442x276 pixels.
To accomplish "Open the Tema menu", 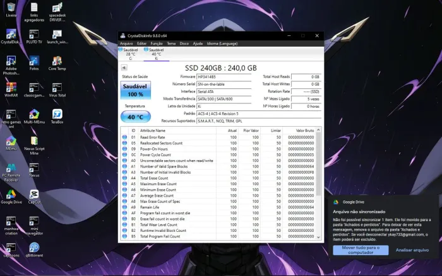I will (x=171, y=43).
